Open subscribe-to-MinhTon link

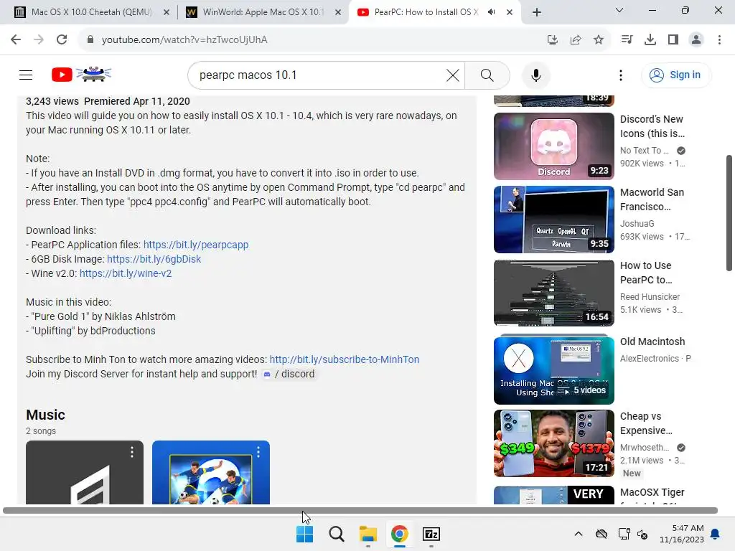(345, 359)
